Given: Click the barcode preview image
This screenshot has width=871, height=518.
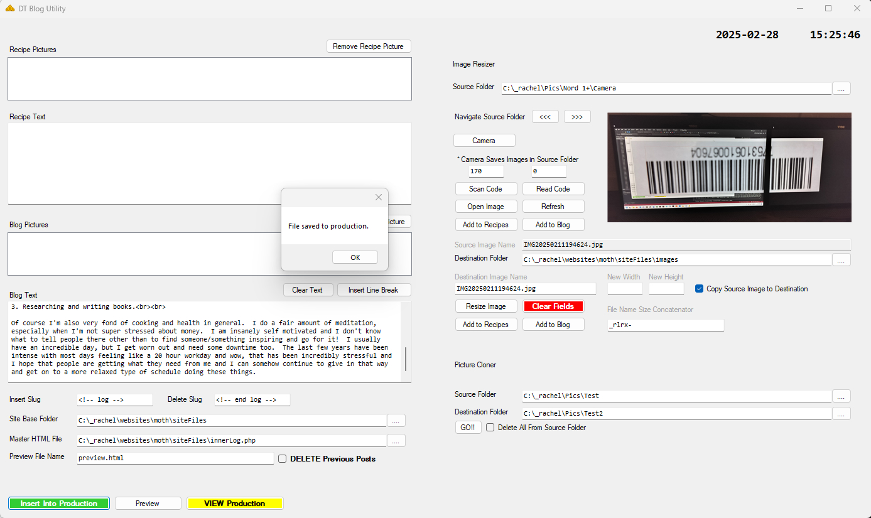Looking at the screenshot, I should [x=729, y=167].
